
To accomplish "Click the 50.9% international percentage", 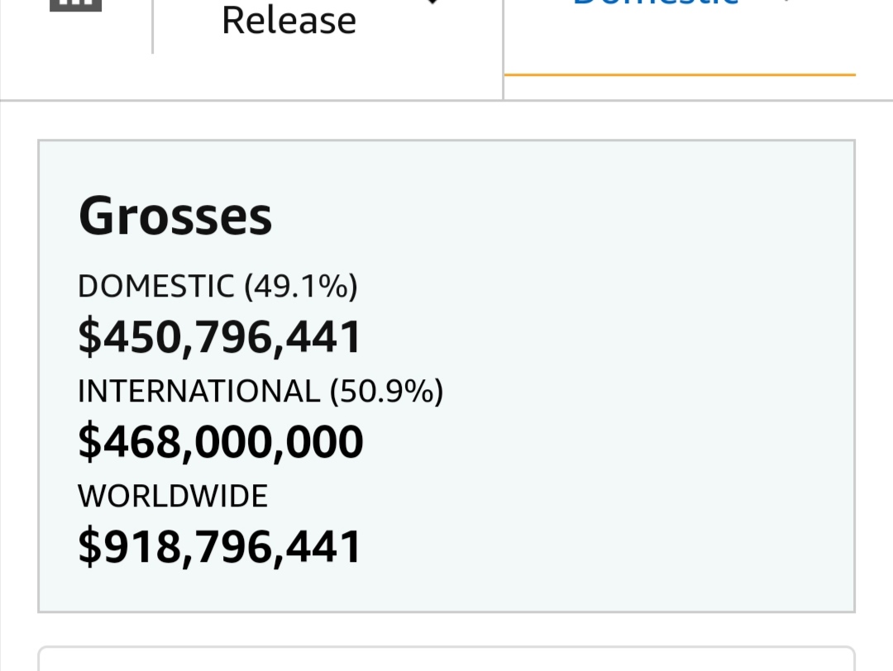I will [387, 391].
